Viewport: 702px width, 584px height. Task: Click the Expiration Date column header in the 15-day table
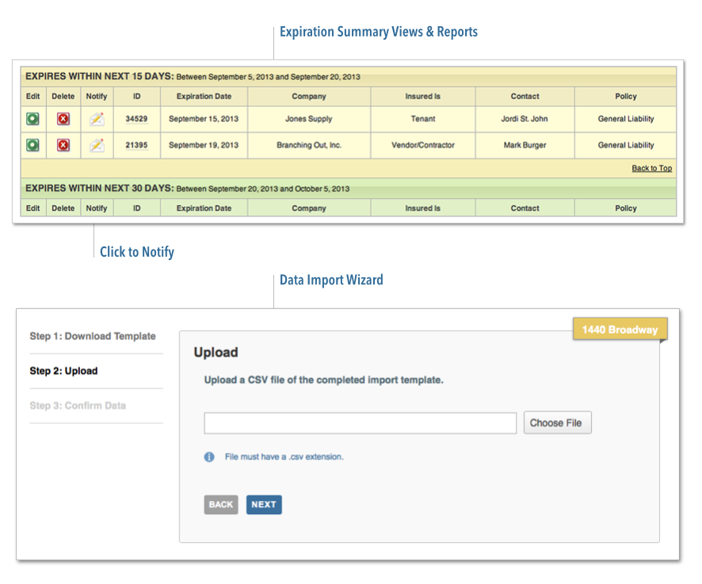(x=204, y=97)
